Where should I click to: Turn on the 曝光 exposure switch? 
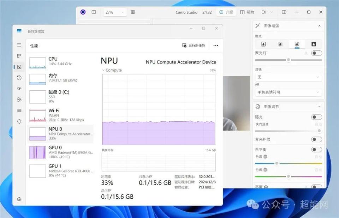[316, 117]
